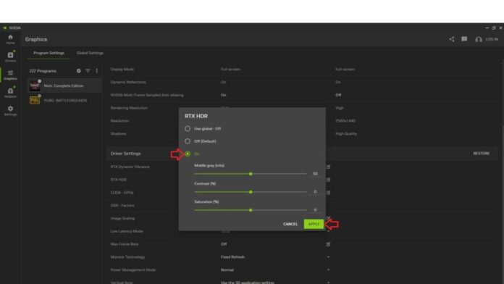The width and height of the screenshot is (504, 284).
Task: Click the Driver Settings section header
Action: click(x=126, y=154)
